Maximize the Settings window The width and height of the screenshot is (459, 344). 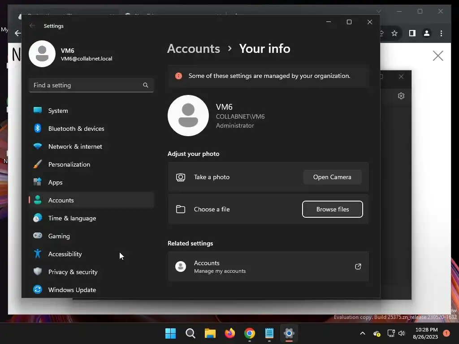(x=349, y=22)
